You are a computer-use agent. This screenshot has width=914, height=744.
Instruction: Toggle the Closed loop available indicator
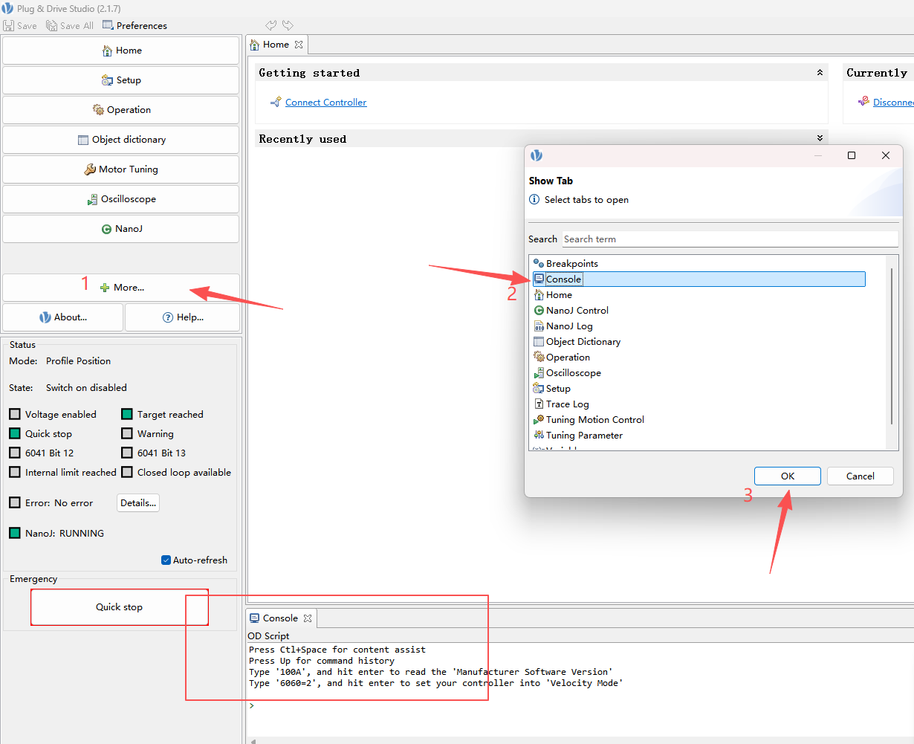[127, 473]
